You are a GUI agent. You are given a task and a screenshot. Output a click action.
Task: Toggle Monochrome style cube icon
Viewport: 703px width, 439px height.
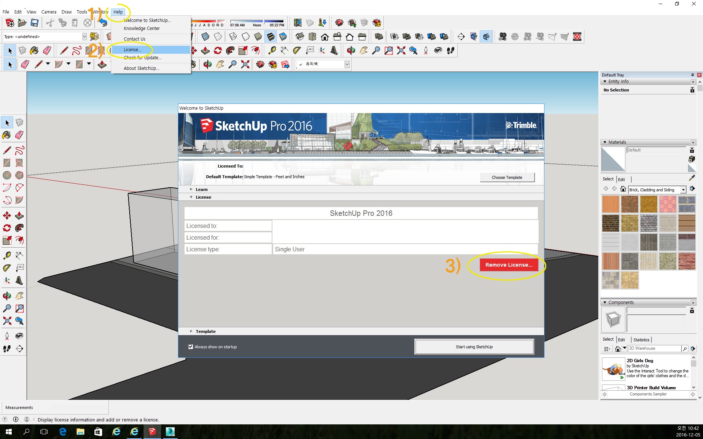pyautogui.click(x=283, y=37)
